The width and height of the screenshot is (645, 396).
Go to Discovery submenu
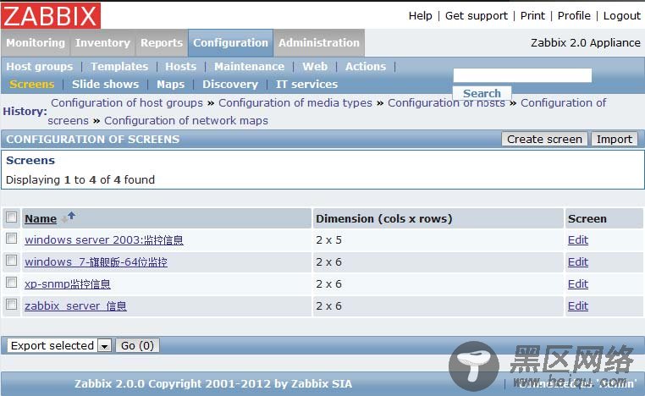click(230, 85)
